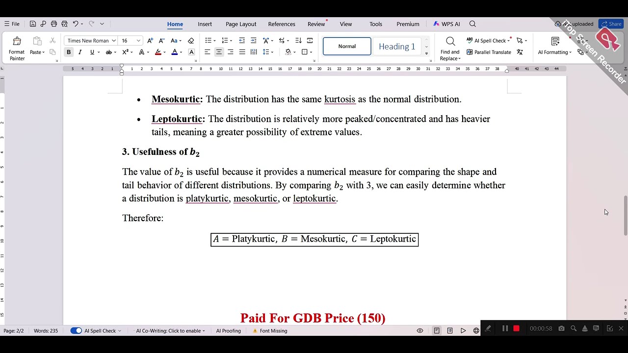Open Print Preview from quick access toolbar
Screen dimensions: 628x353
point(64,24)
